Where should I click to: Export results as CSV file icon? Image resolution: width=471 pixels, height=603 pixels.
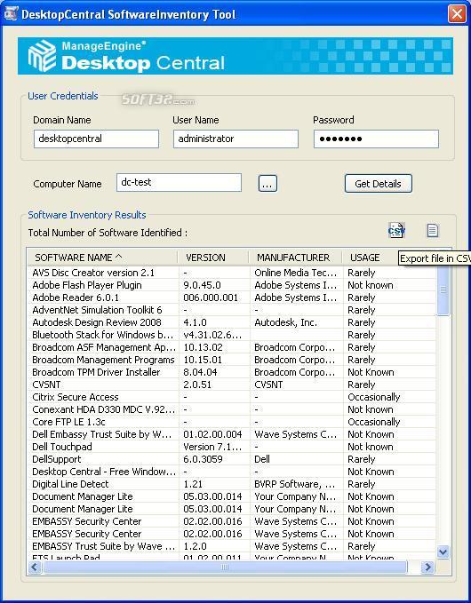396,230
